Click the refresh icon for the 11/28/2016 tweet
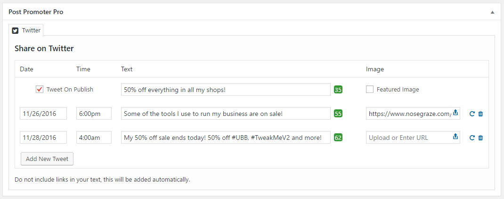This screenshot has height=199, width=504. point(472,138)
